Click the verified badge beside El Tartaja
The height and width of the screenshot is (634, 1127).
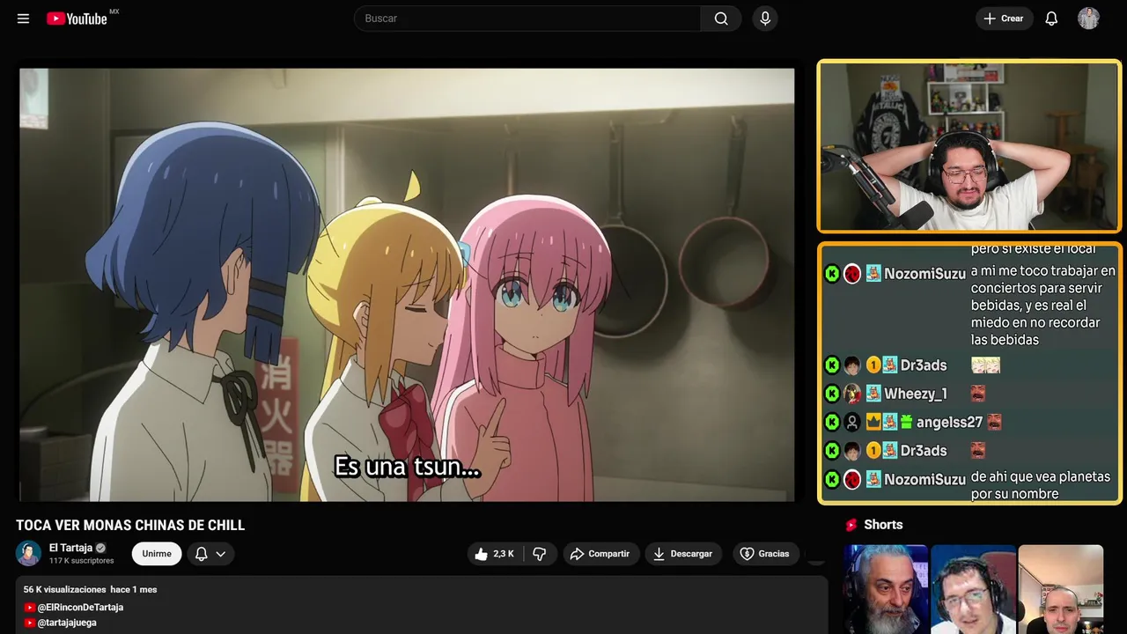[100, 548]
